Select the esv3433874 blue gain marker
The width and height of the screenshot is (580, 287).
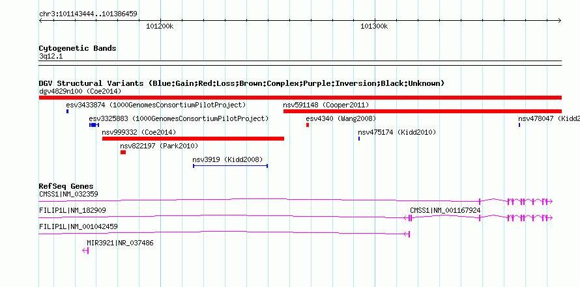67,111
